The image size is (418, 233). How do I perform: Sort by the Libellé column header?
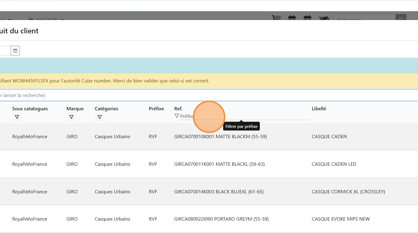coord(319,109)
